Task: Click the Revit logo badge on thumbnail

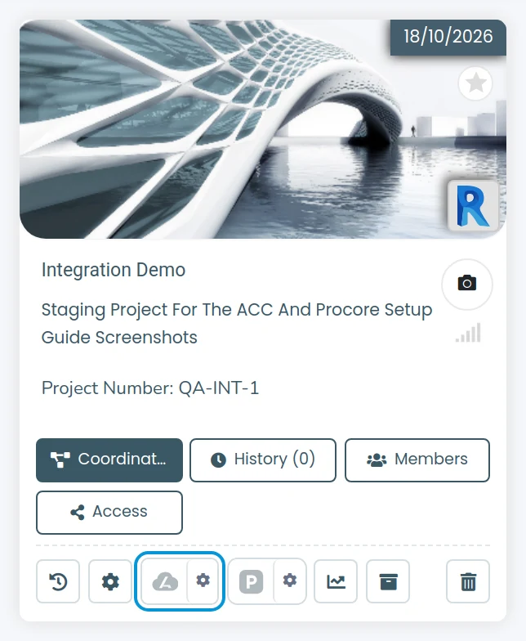Action: [474, 206]
